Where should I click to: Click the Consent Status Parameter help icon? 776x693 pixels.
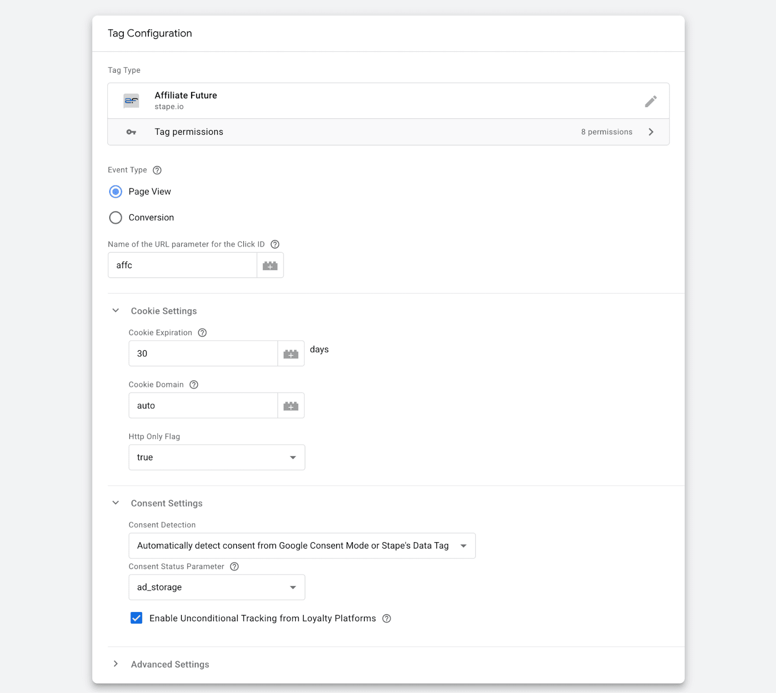pyautogui.click(x=234, y=566)
